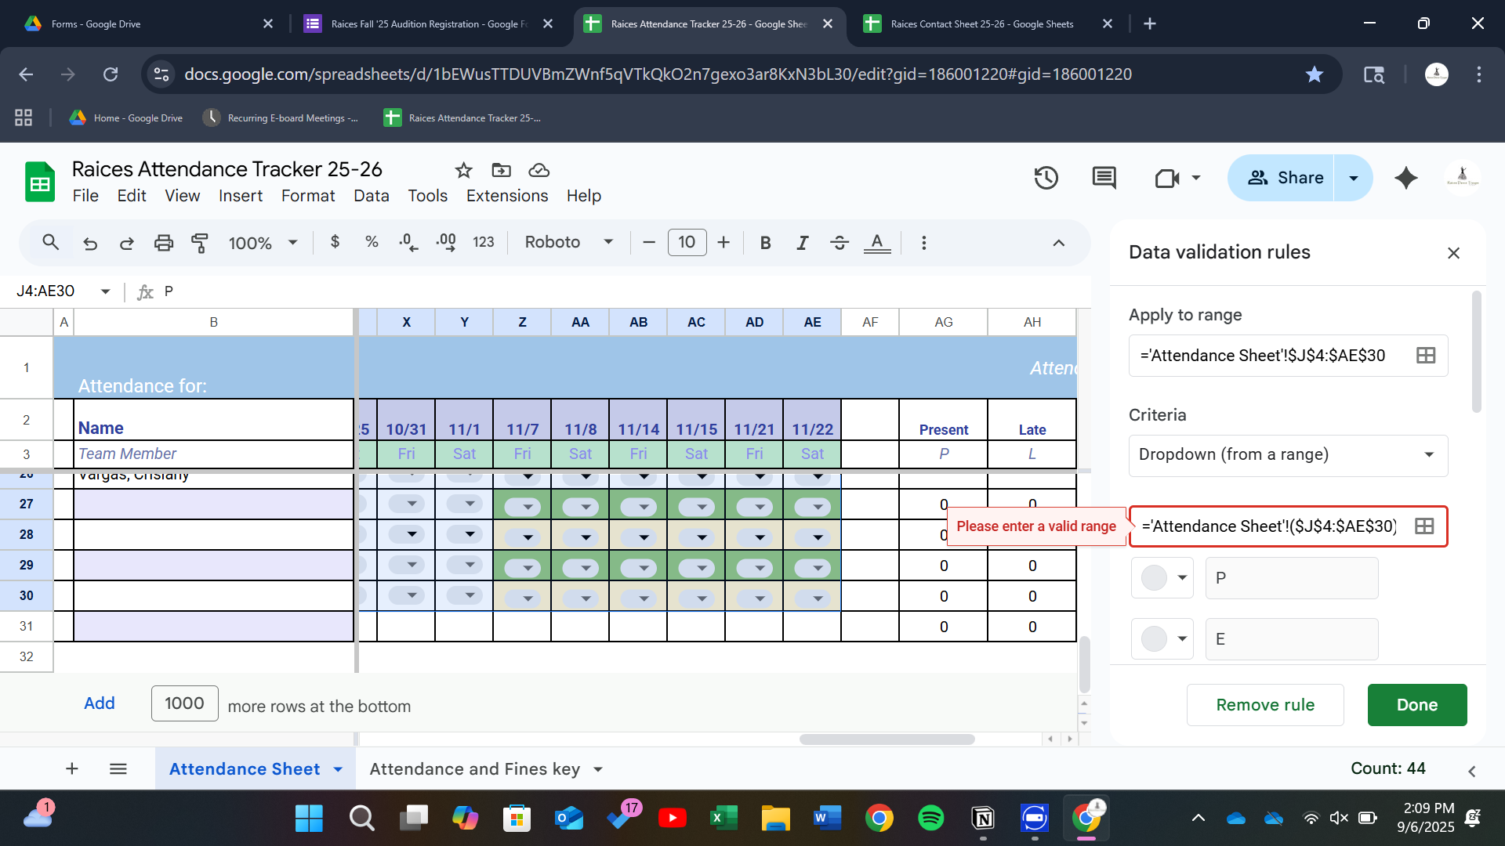1505x846 pixels.
Task: Select data range grid icon in Apply to range
Action: tap(1426, 356)
